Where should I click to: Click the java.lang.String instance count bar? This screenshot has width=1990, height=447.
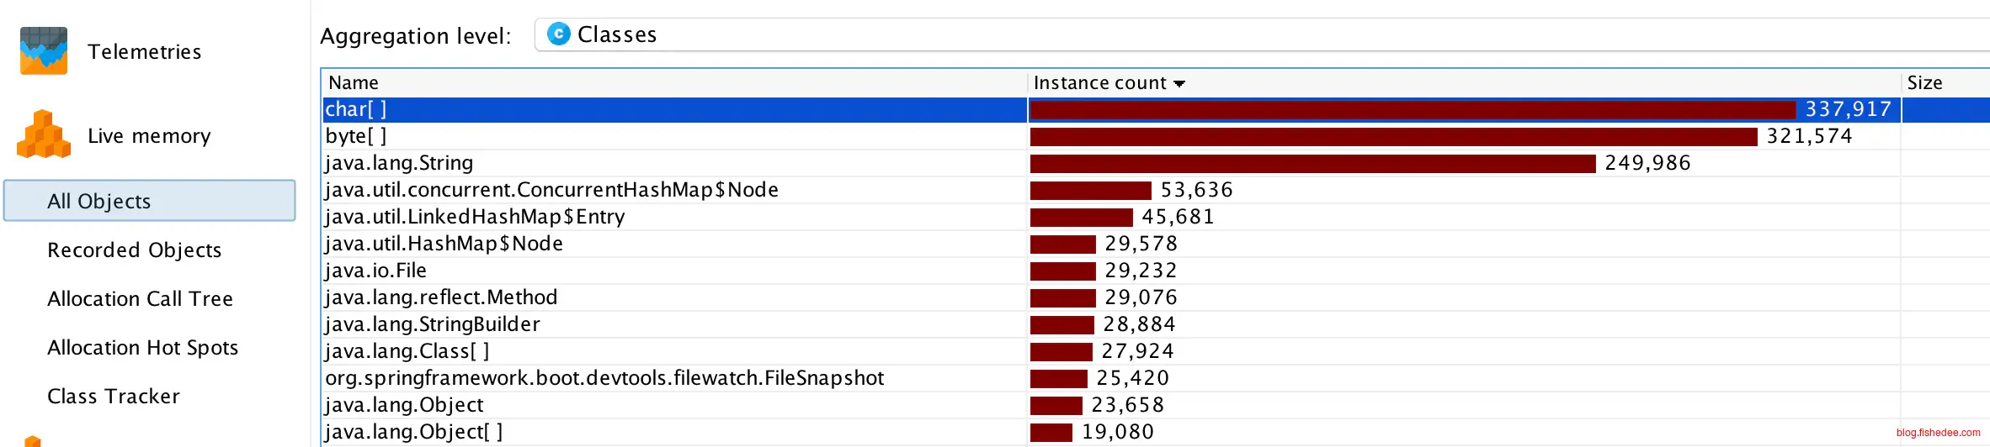[1312, 163]
